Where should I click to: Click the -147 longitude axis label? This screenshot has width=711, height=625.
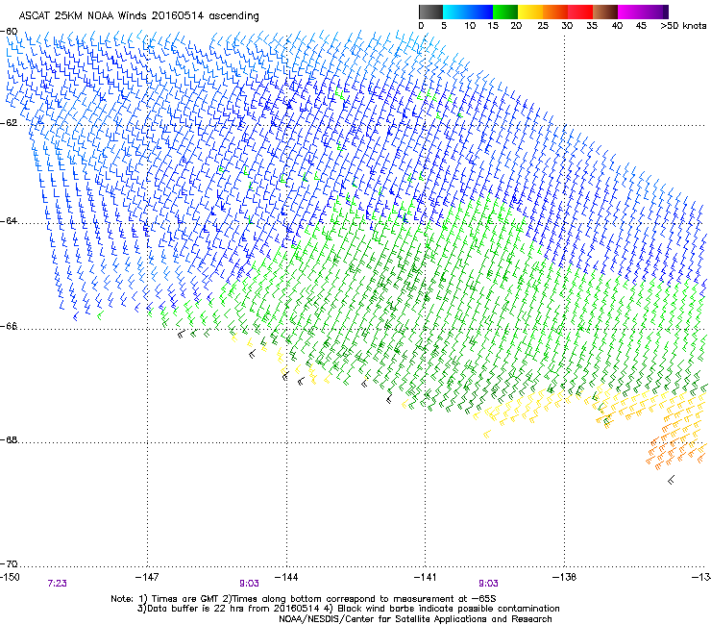point(147,577)
